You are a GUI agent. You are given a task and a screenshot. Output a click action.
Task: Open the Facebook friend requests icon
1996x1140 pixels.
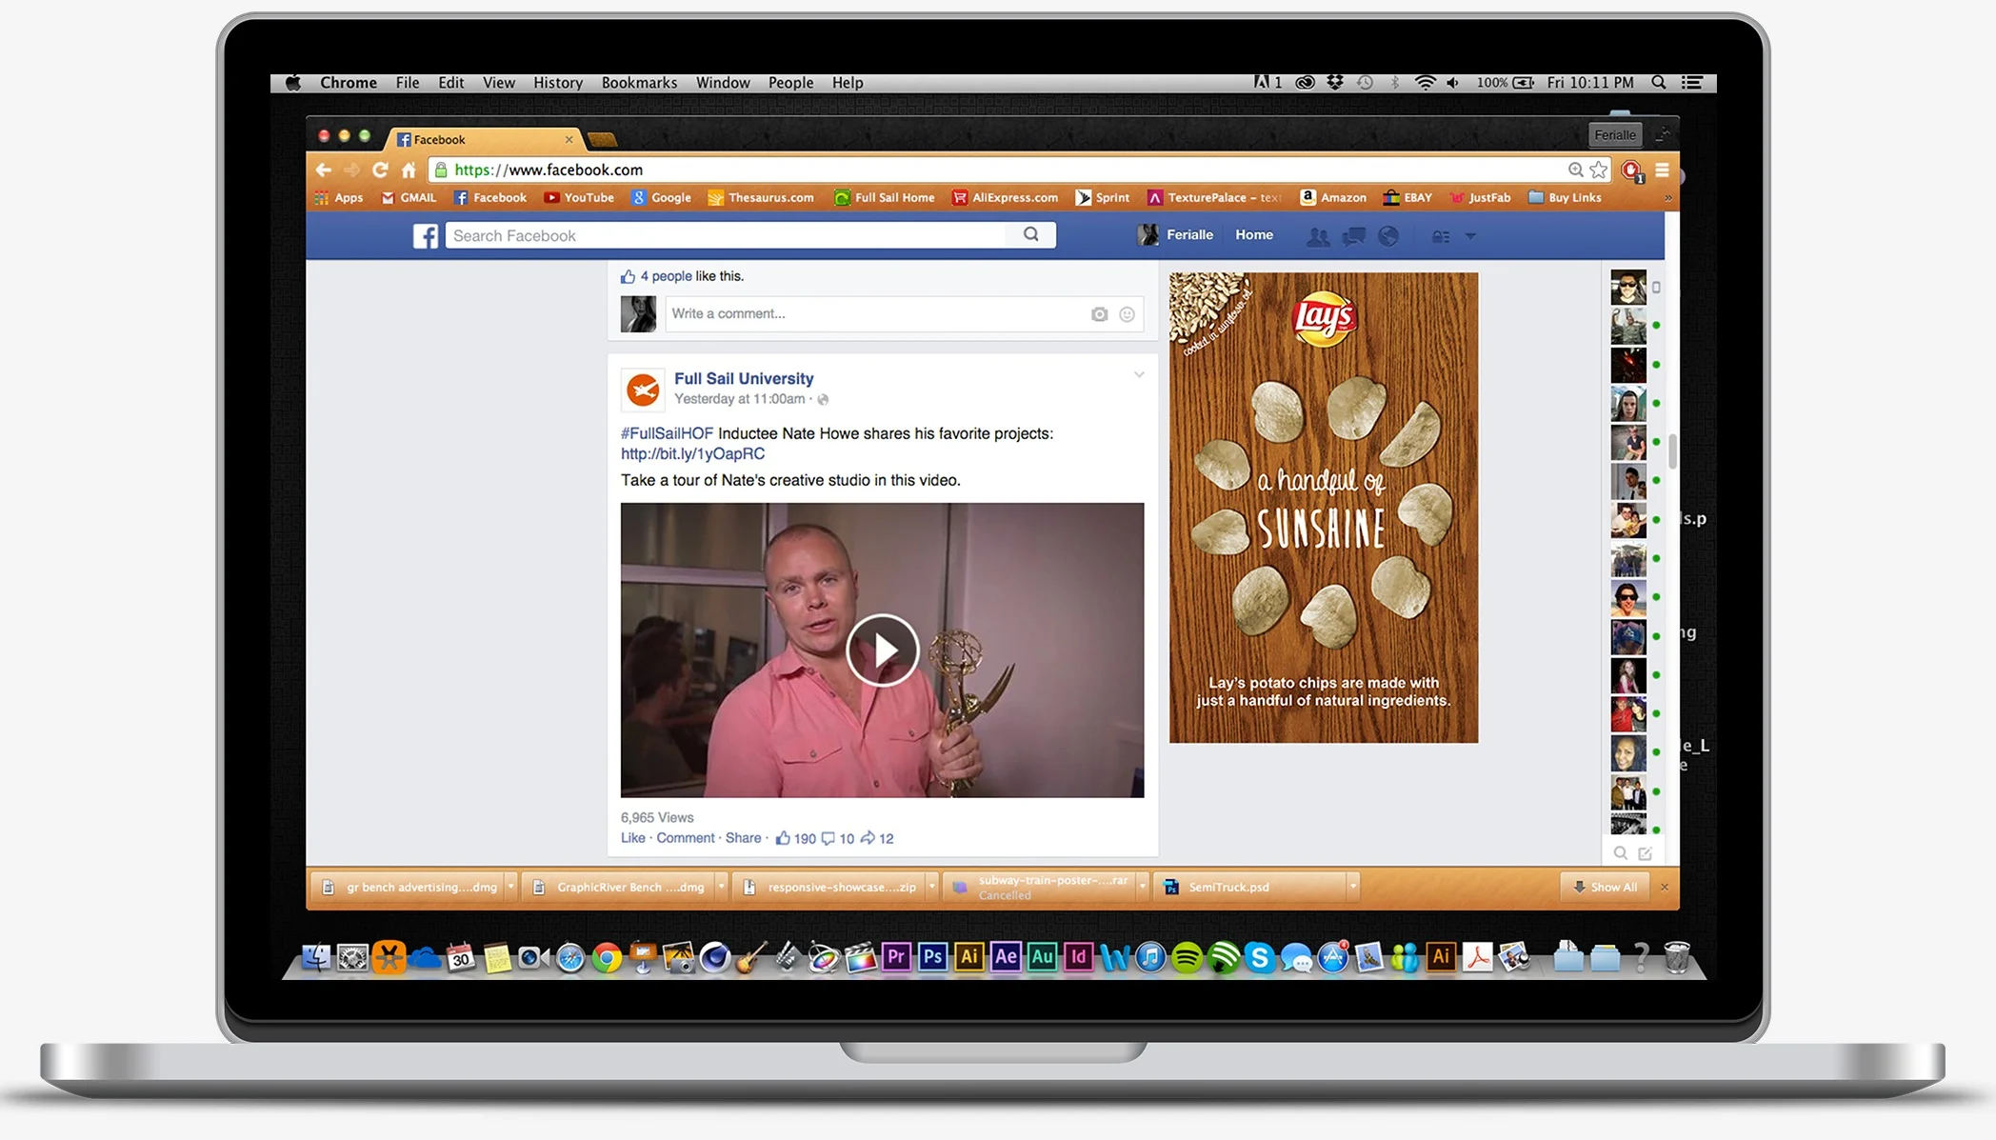(x=1318, y=236)
